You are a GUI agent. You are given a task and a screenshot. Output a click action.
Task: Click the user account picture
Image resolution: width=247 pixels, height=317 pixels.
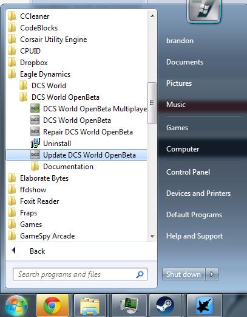coord(204,10)
